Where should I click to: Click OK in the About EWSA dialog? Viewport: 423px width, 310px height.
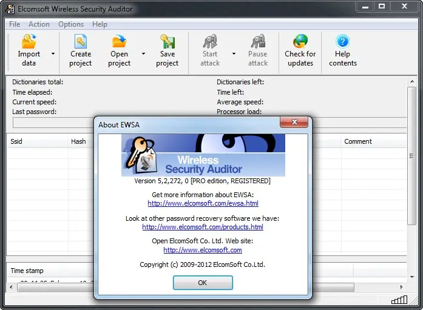pyautogui.click(x=203, y=283)
